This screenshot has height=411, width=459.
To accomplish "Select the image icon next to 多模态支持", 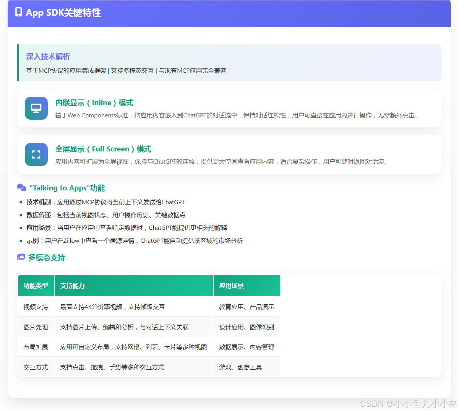I will (21, 257).
